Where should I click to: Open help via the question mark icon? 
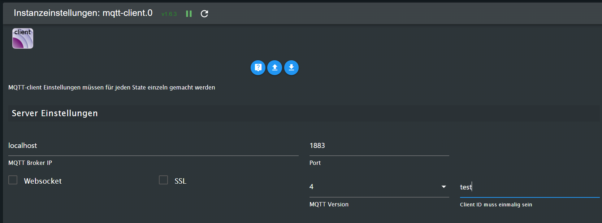pyautogui.click(x=258, y=67)
